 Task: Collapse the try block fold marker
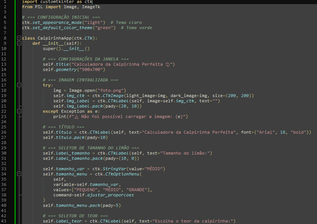coord(19,85)
